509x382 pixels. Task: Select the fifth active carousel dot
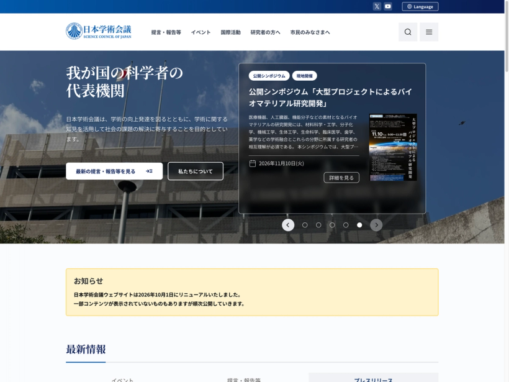(359, 225)
